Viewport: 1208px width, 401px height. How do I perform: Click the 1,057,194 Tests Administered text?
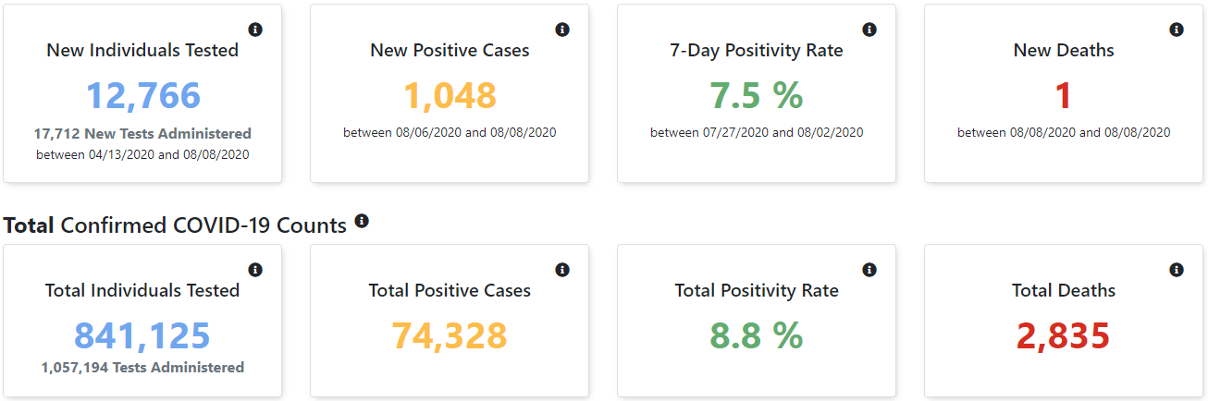[142, 368]
